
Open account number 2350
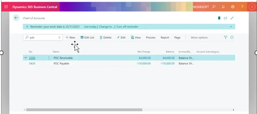tap(32, 58)
